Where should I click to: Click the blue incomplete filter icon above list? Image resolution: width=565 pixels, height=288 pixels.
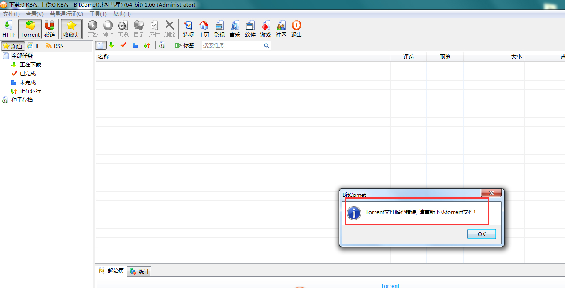tap(135, 45)
